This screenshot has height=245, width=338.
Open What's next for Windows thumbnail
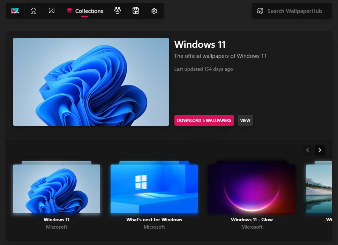coord(154,189)
